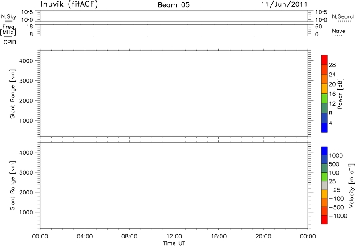Select the 'Freq. [MHz]' label
Image resolution: width=356 pixels, height=246 pixels.
[x=8, y=30]
